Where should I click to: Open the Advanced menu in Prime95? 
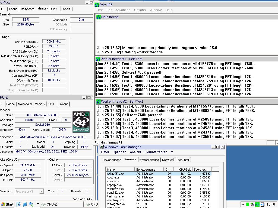pyautogui.click(x=123, y=10)
